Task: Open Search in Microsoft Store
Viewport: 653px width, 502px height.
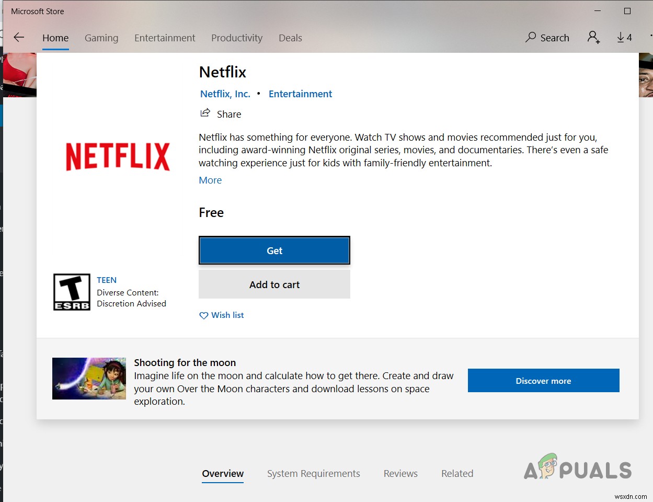Action: (547, 37)
